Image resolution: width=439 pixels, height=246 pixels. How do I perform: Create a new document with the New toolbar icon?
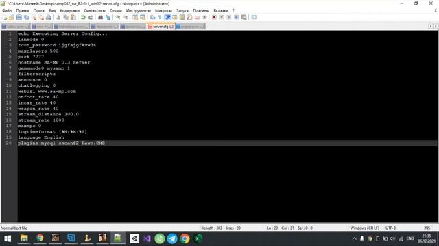[x=5, y=17]
